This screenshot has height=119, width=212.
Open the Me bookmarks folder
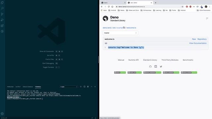pos(165,10)
